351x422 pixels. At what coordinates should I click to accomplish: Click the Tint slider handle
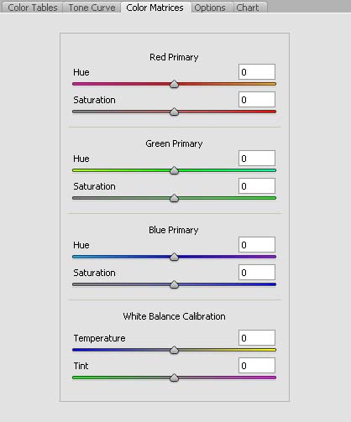click(x=174, y=378)
